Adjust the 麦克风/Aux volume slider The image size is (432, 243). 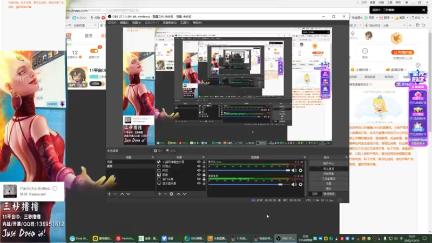pyautogui.click(x=249, y=170)
